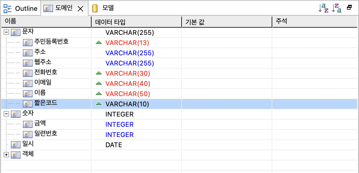359x173 pixels.
Task: Click the domain icon next to 주민등록번호
Action: [x=27, y=43]
